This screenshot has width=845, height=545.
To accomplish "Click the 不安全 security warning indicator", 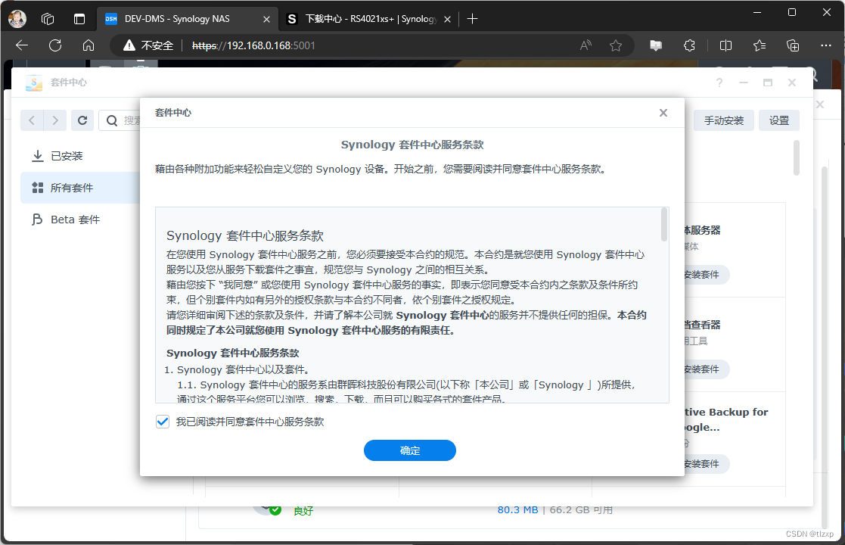I will pos(148,46).
